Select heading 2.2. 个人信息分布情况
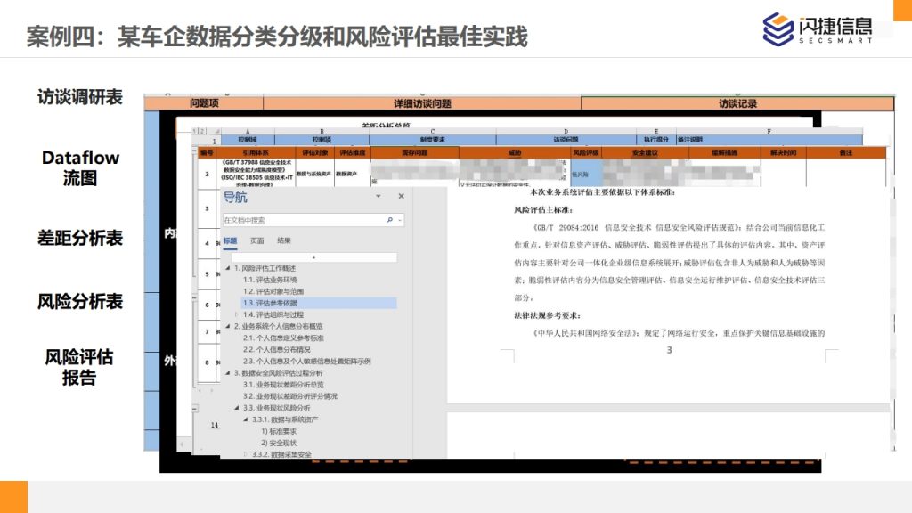This screenshot has height=513, width=912. (277, 349)
